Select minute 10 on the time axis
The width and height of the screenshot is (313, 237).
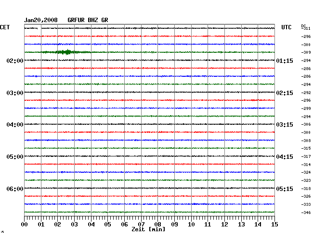[x=191, y=224]
